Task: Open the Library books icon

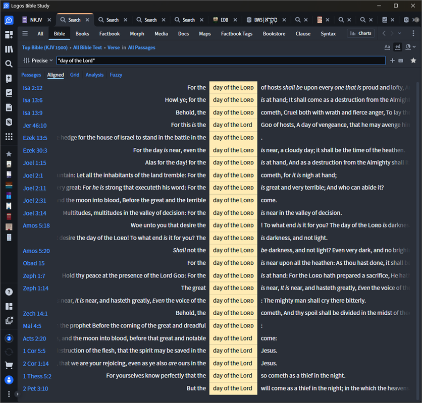Action: pos(9,49)
